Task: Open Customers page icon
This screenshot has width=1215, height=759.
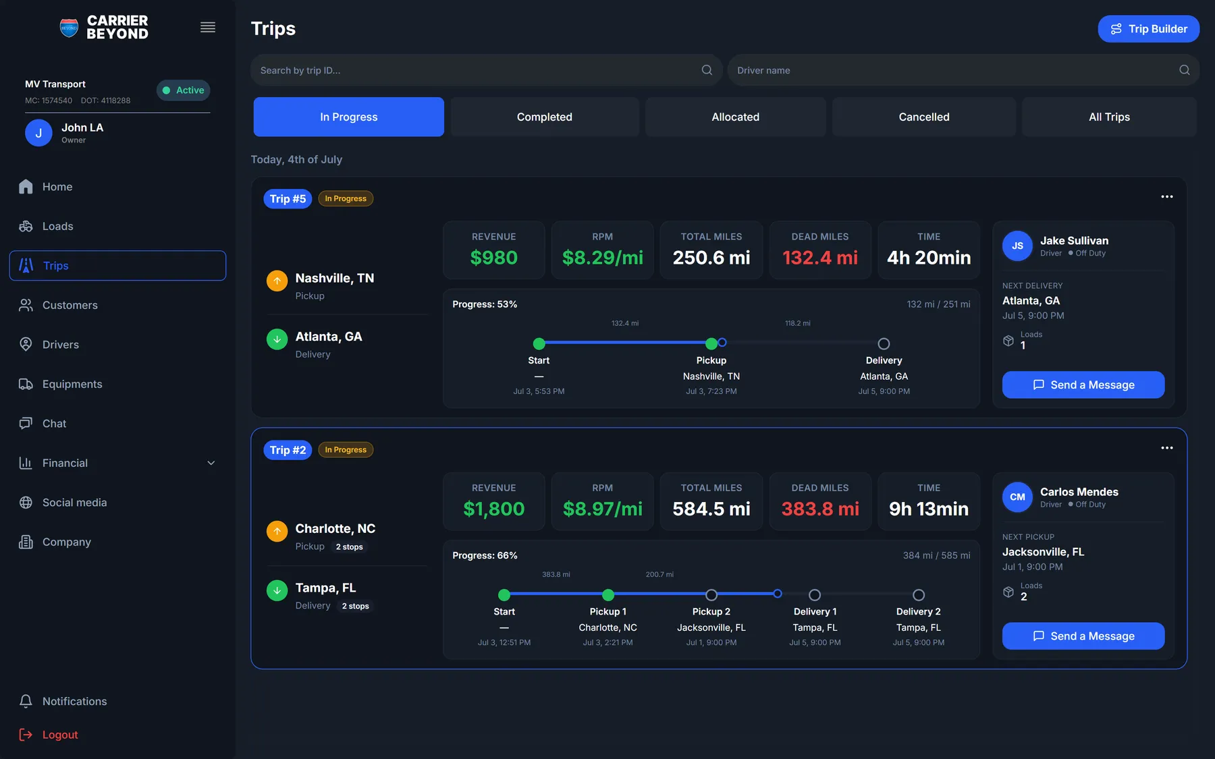Action: [26, 305]
